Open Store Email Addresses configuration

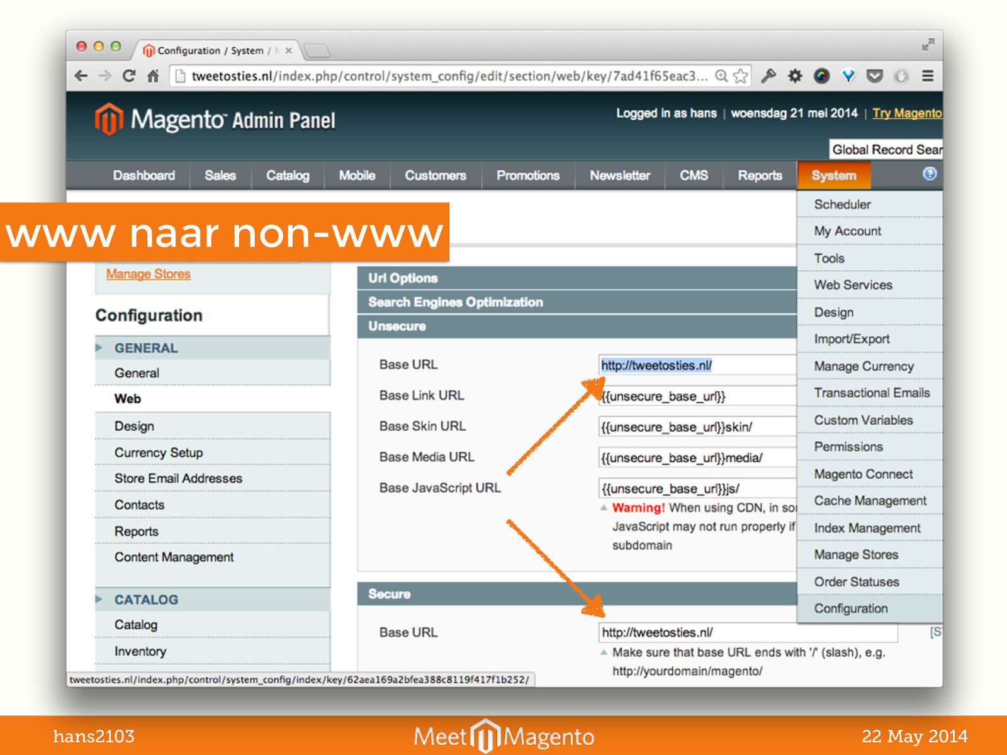[213, 479]
